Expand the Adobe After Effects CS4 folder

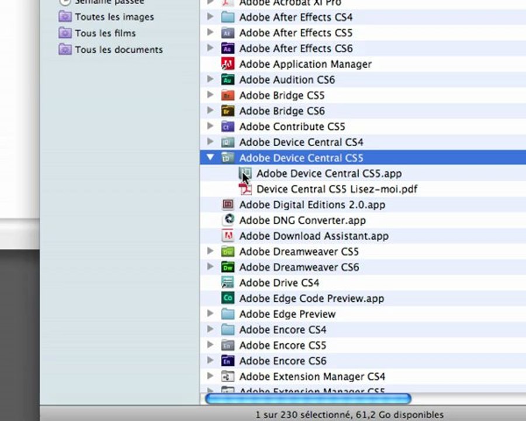(x=210, y=16)
